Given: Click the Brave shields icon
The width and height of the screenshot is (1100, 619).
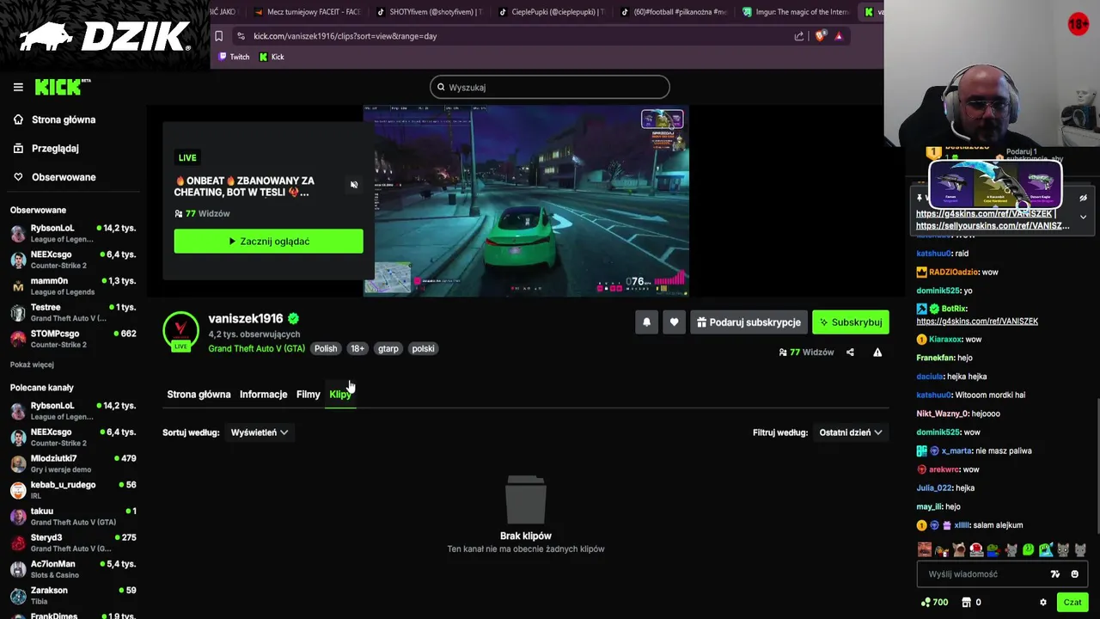Looking at the screenshot, I should (x=820, y=36).
